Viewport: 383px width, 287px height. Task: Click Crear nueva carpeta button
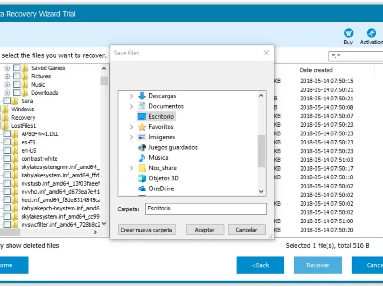click(146, 230)
